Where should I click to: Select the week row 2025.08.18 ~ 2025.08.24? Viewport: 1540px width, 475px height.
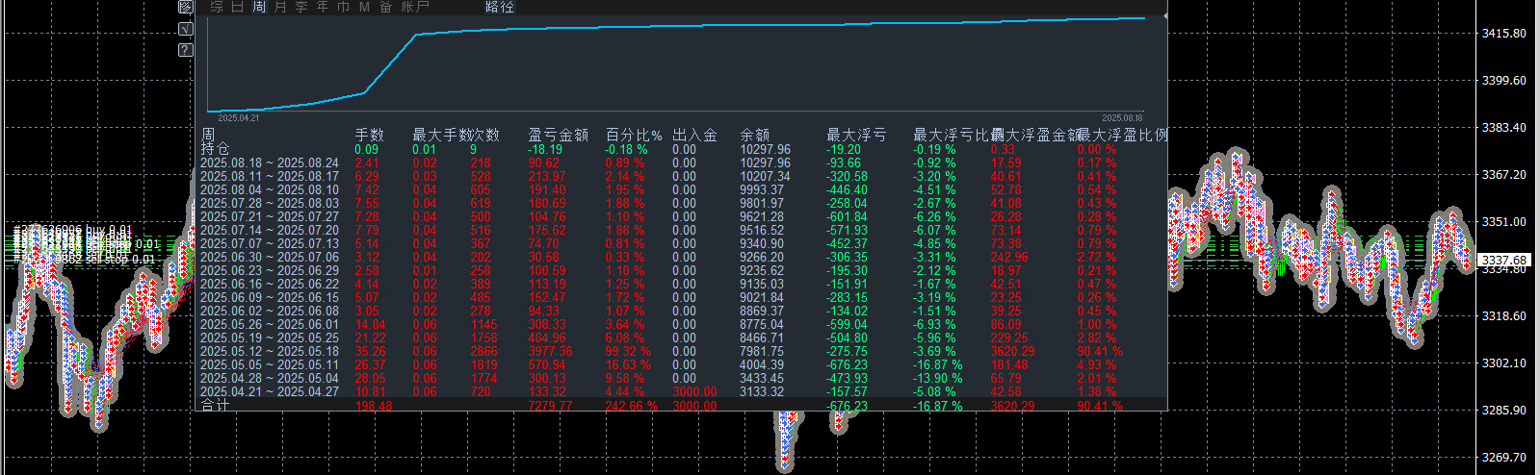pyautogui.click(x=270, y=162)
